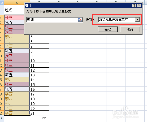Select 陈五 cell beside number 16
The width and height of the screenshot is (147, 122).
17,89
